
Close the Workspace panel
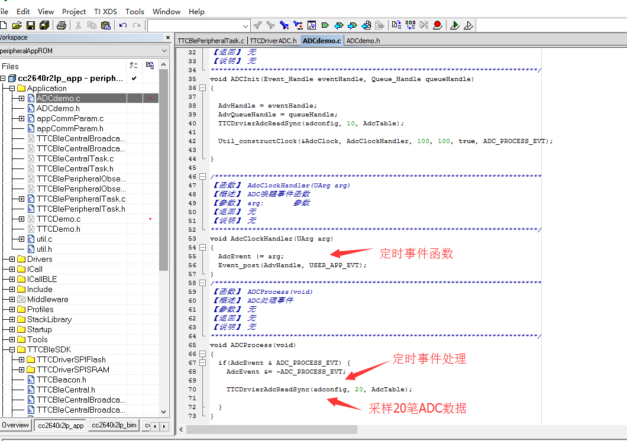168,37
